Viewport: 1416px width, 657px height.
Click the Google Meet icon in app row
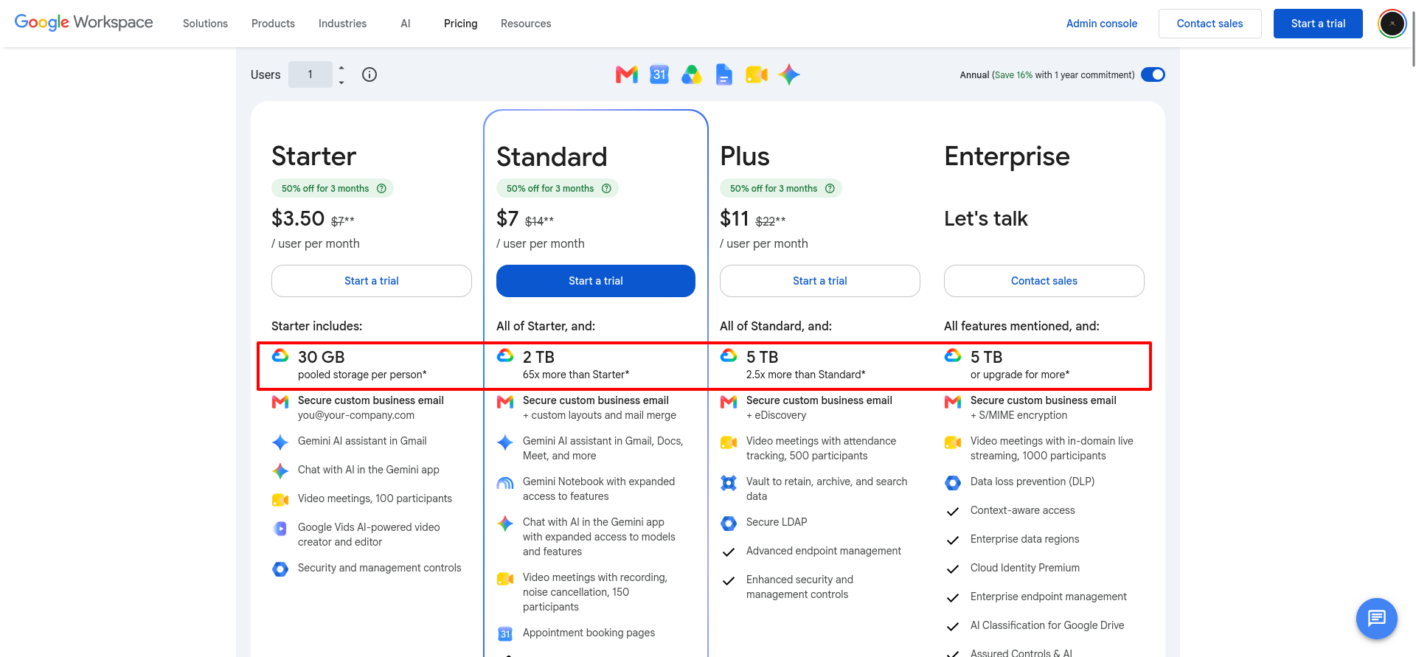pyautogui.click(x=757, y=74)
